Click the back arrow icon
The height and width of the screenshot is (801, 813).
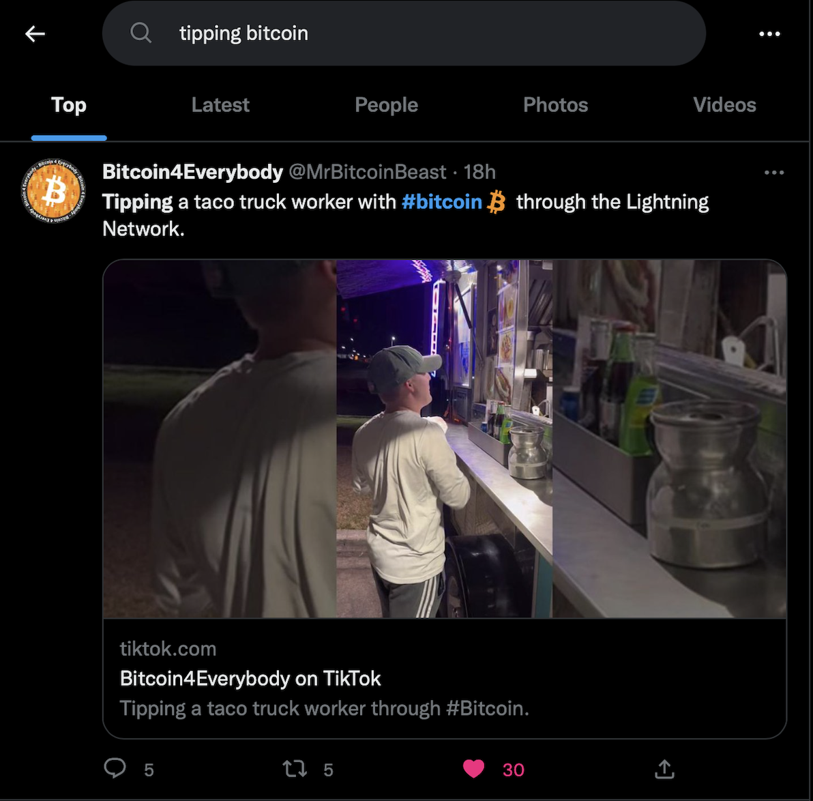(35, 33)
